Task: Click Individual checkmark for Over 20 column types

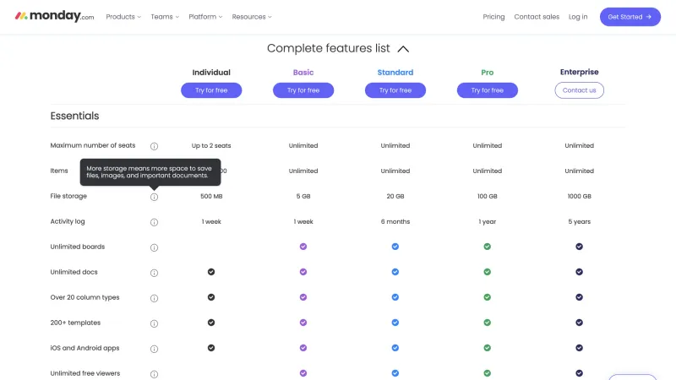Action: tap(211, 297)
